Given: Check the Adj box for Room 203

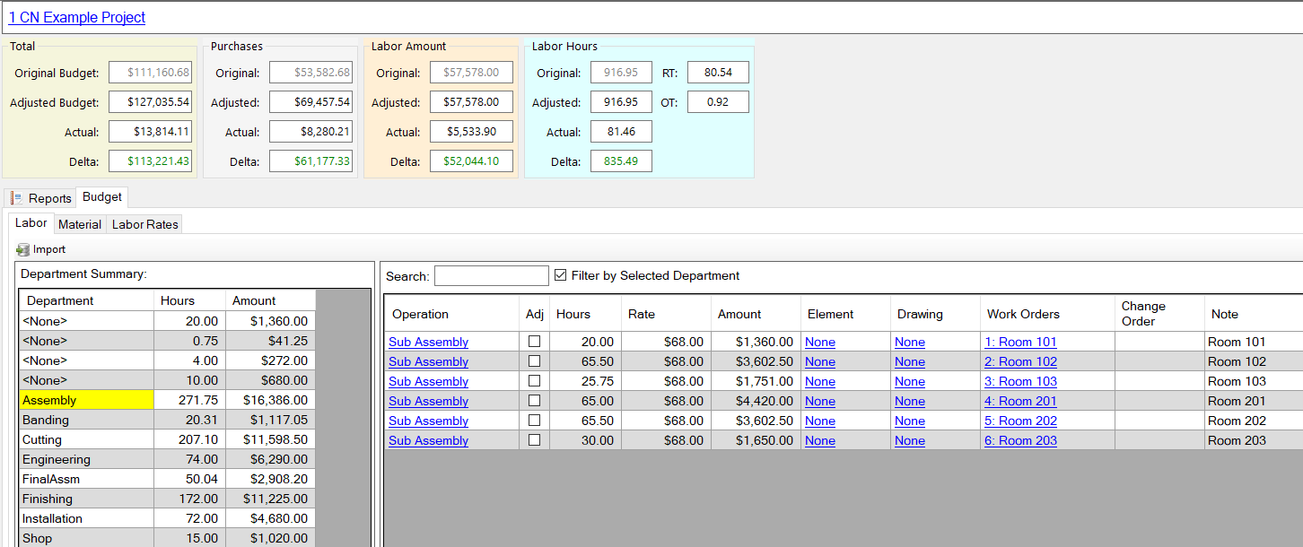Looking at the screenshot, I should click(534, 440).
